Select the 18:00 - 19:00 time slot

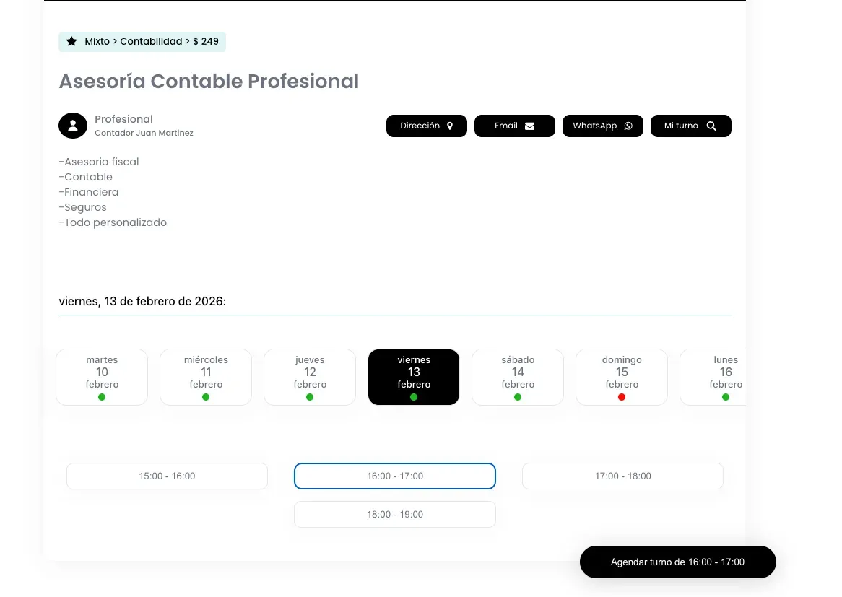click(394, 514)
